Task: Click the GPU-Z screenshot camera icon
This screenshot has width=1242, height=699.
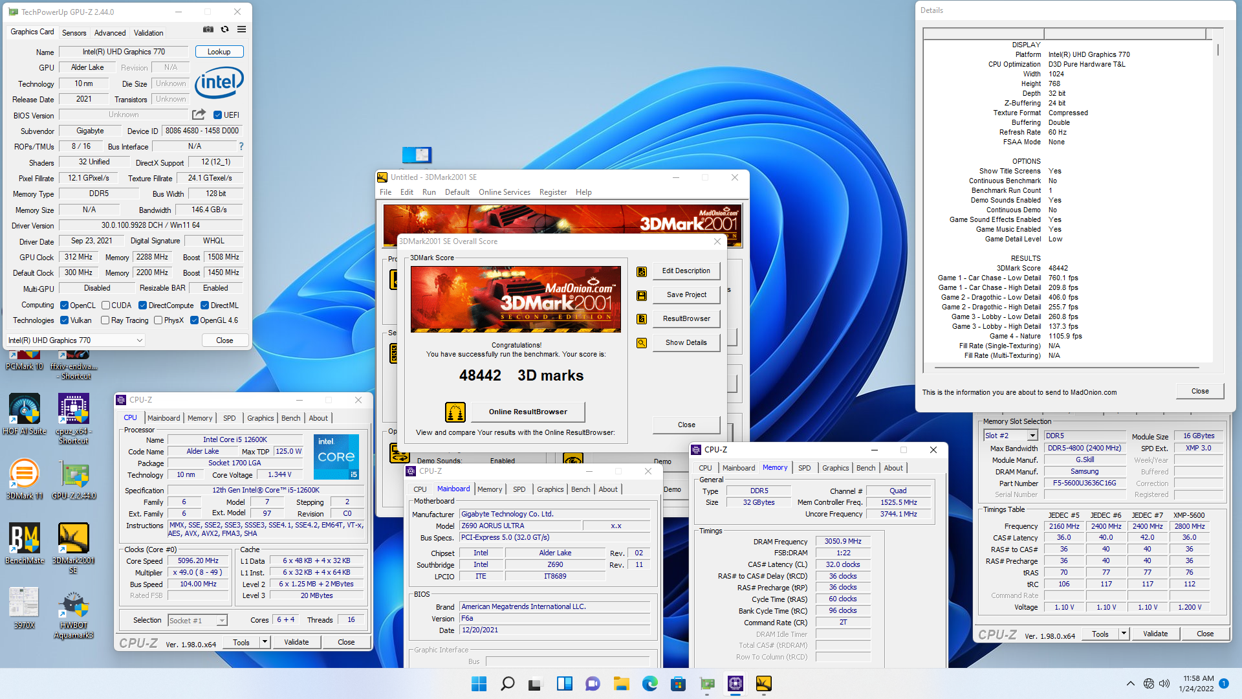Action: point(208,29)
